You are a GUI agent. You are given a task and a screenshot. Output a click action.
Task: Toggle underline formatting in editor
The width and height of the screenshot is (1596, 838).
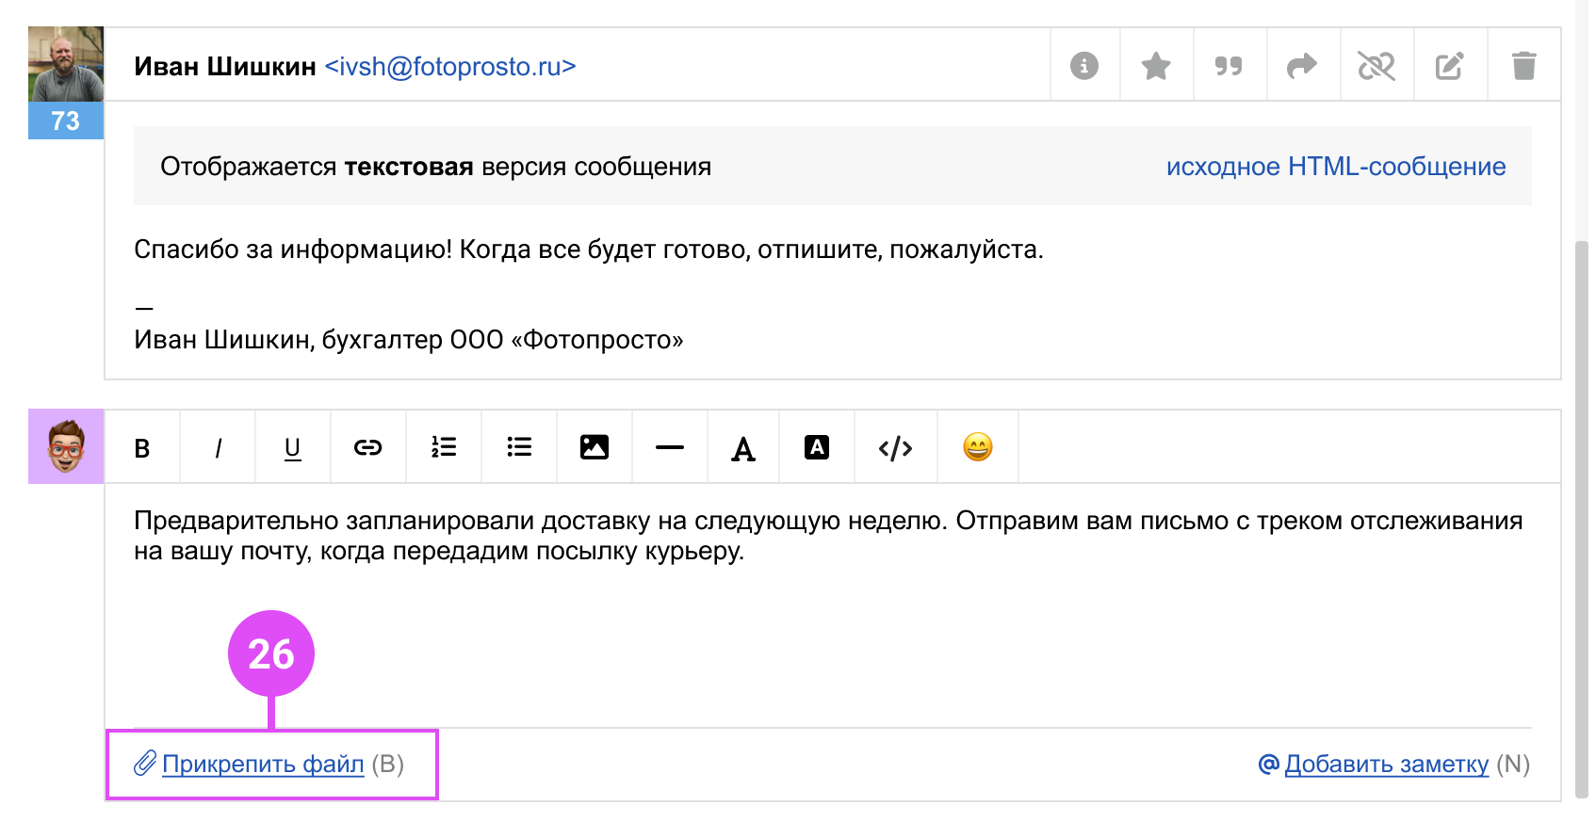click(x=293, y=448)
